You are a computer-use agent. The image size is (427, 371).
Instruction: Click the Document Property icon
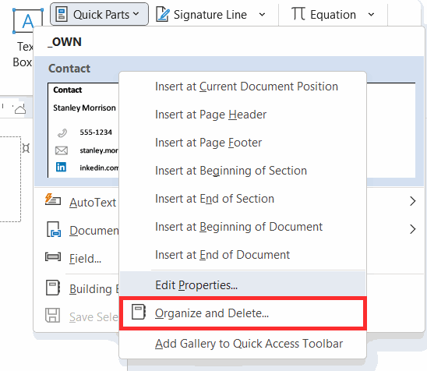[x=54, y=229]
